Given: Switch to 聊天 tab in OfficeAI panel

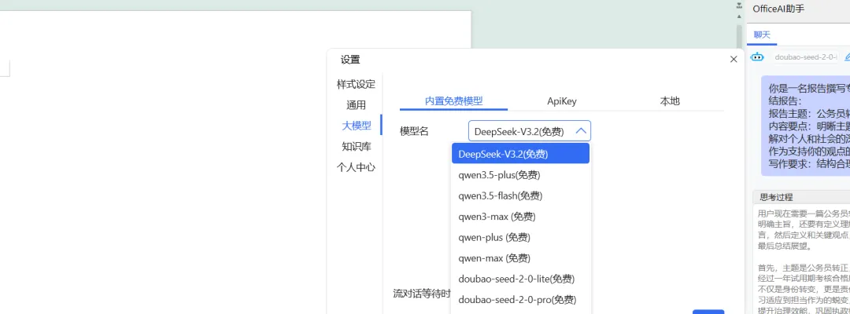Looking at the screenshot, I should (x=762, y=35).
